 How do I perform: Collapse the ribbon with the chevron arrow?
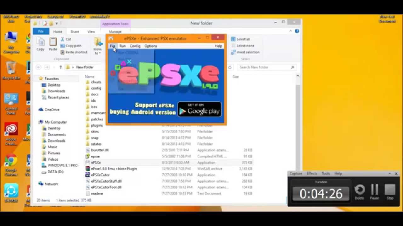291,31
